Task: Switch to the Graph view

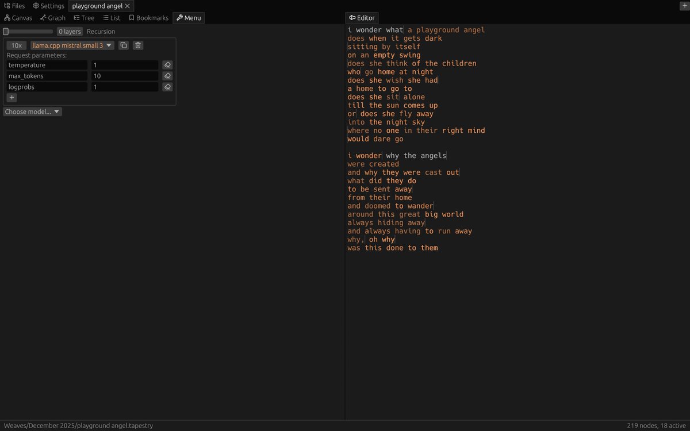Action: click(53, 18)
